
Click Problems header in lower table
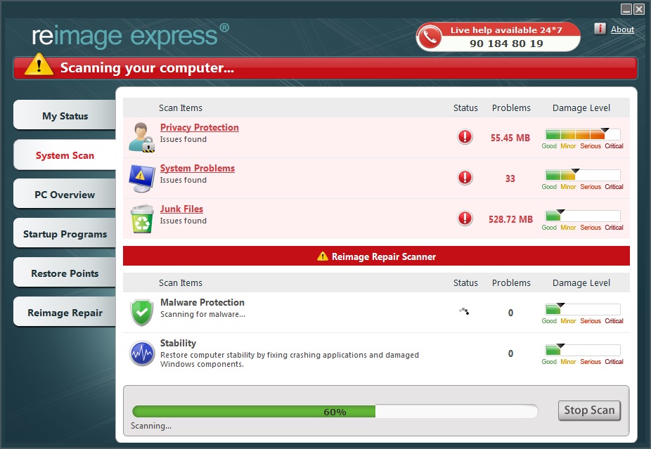(511, 282)
